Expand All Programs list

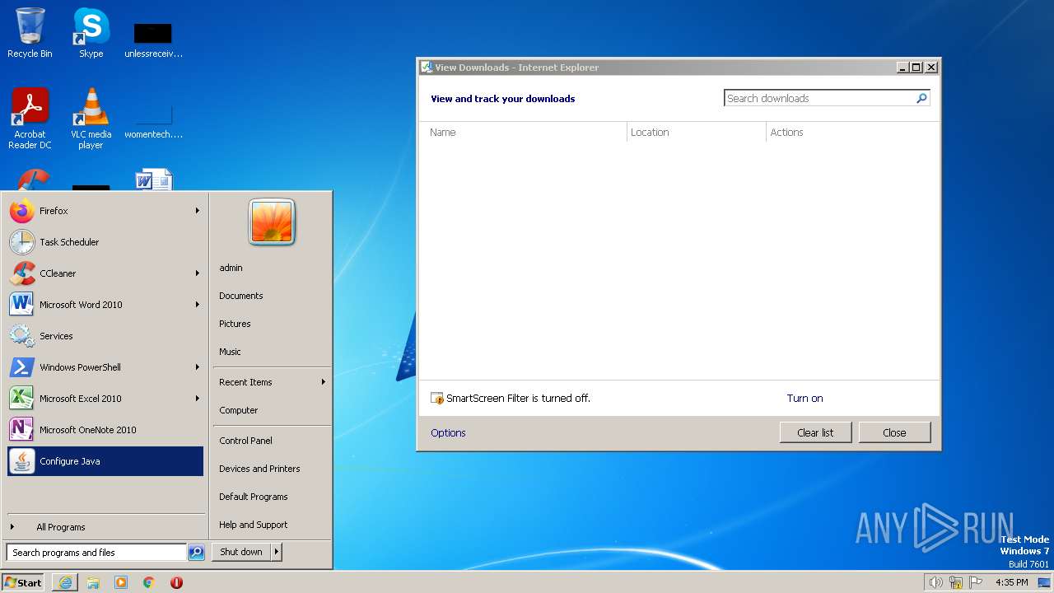[x=105, y=527]
